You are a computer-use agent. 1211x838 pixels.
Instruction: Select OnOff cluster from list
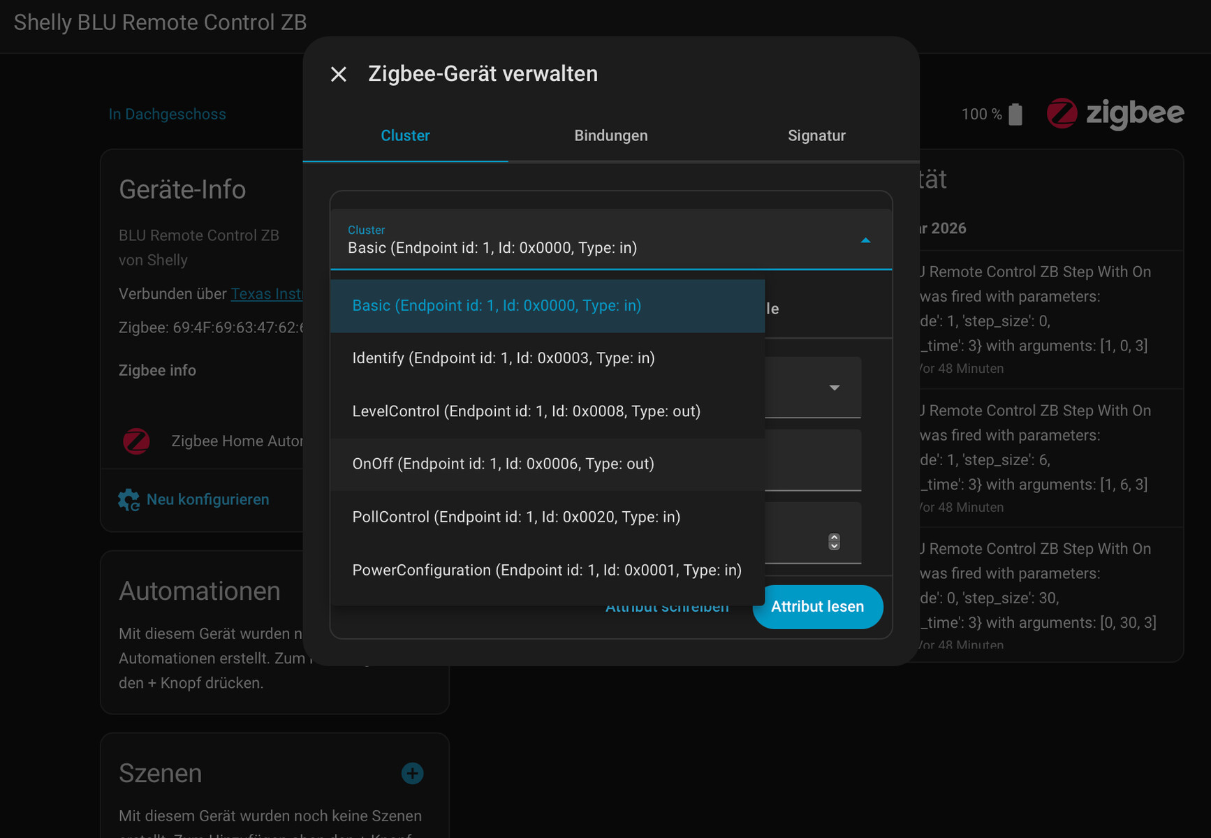coord(503,464)
